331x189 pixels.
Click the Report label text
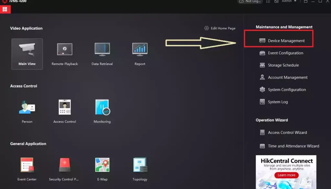tap(140, 64)
